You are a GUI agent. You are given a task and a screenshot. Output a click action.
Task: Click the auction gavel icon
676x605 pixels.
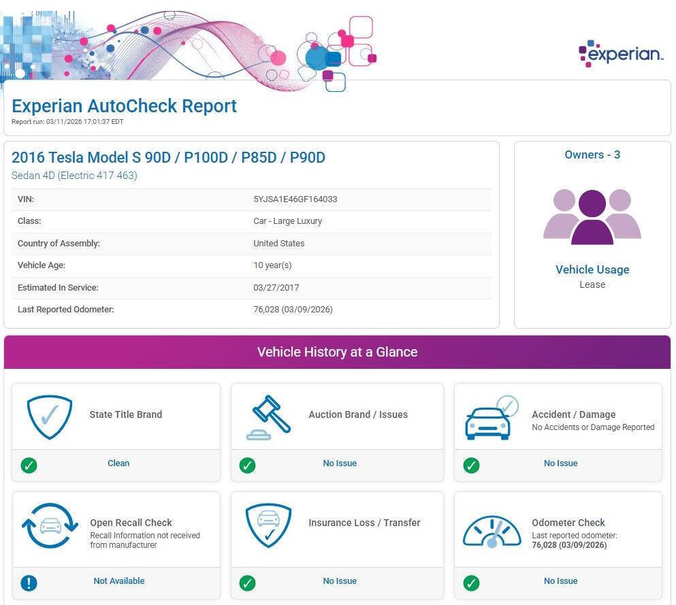click(268, 417)
